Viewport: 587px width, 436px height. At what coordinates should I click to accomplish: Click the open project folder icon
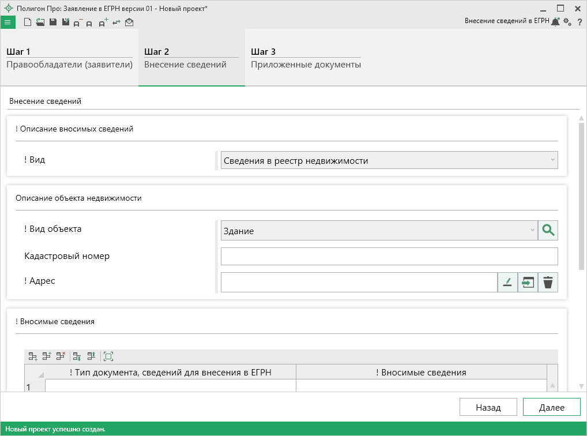coord(40,22)
